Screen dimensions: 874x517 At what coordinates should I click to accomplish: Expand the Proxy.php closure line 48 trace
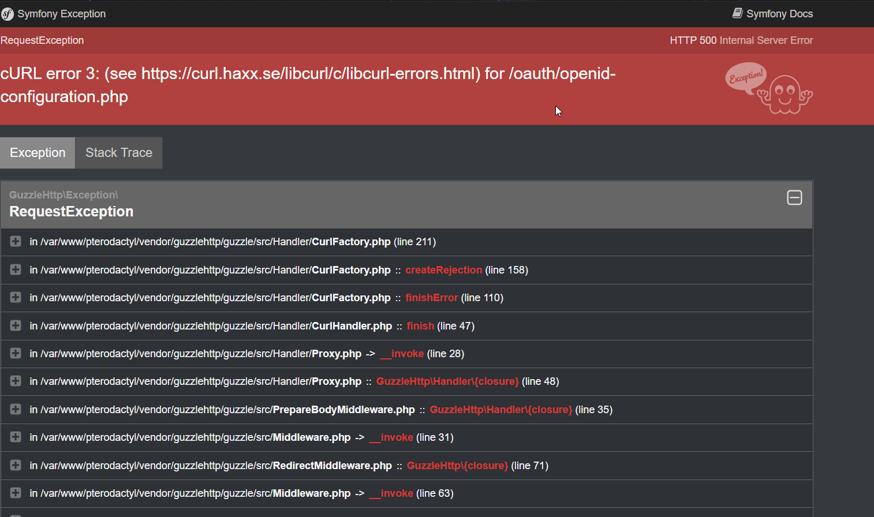click(16, 381)
